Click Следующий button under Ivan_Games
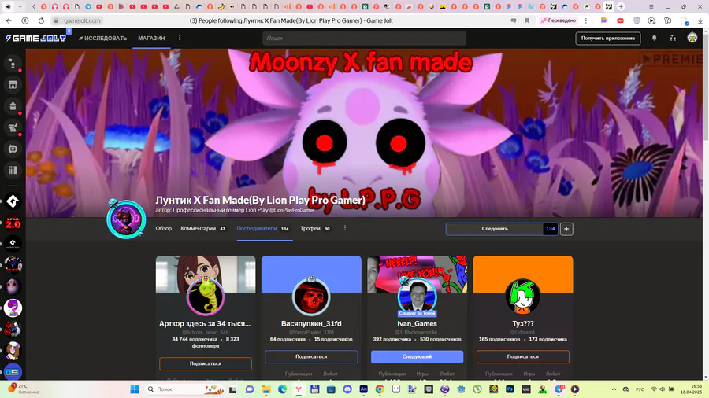This screenshot has height=398, width=709. [x=417, y=356]
